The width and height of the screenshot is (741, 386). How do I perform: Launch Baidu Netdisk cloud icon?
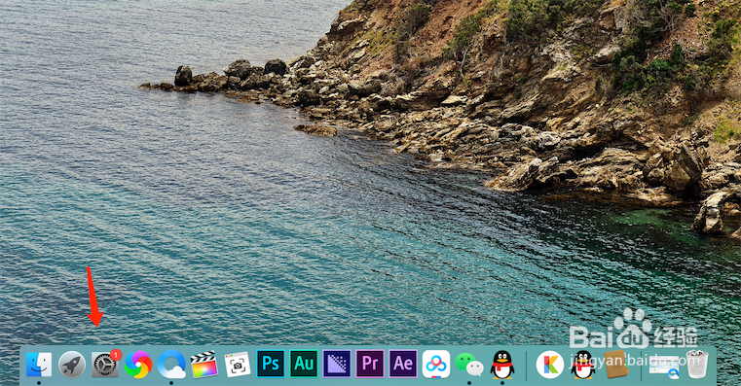coord(435,365)
